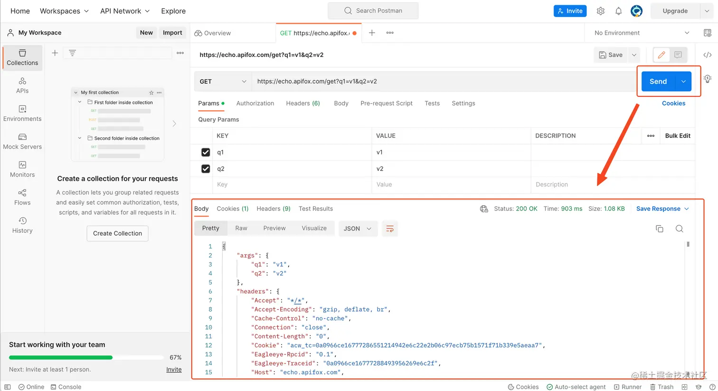Open query params column options ellipsis

pos(651,136)
